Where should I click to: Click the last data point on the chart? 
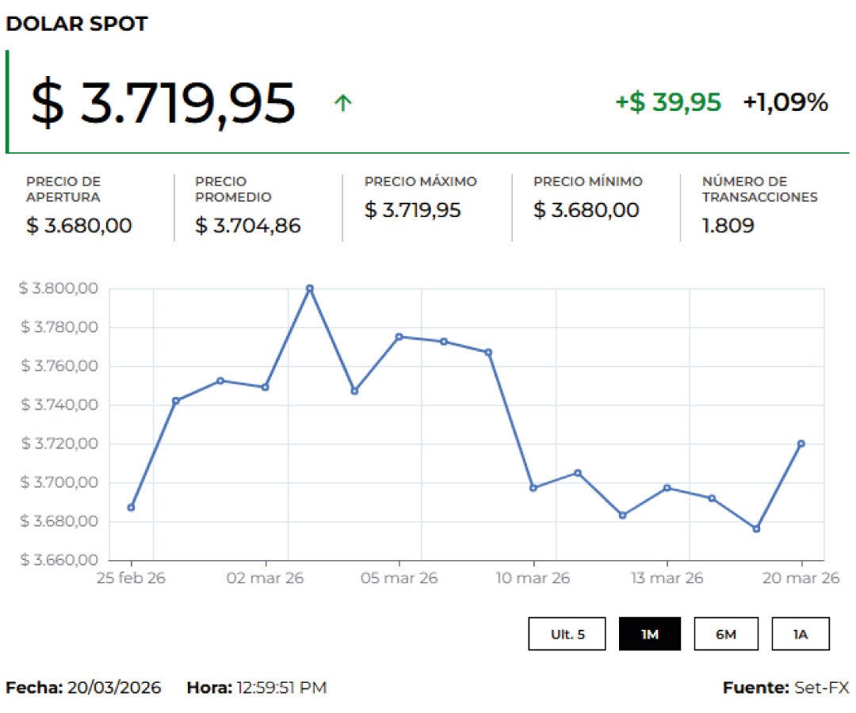[x=801, y=444]
